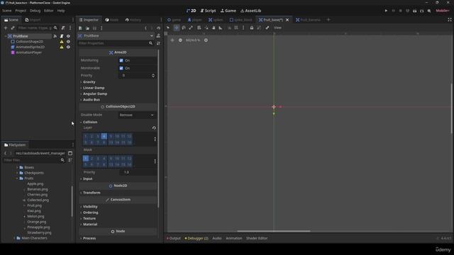Open the Debugger (2) bottom panel
This screenshot has width=454, height=255.
pyautogui.click(x=196, y=239)
